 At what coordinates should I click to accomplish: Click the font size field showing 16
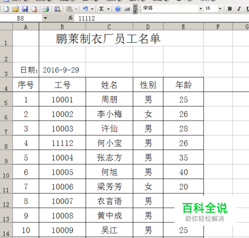[x=211, y=8]
